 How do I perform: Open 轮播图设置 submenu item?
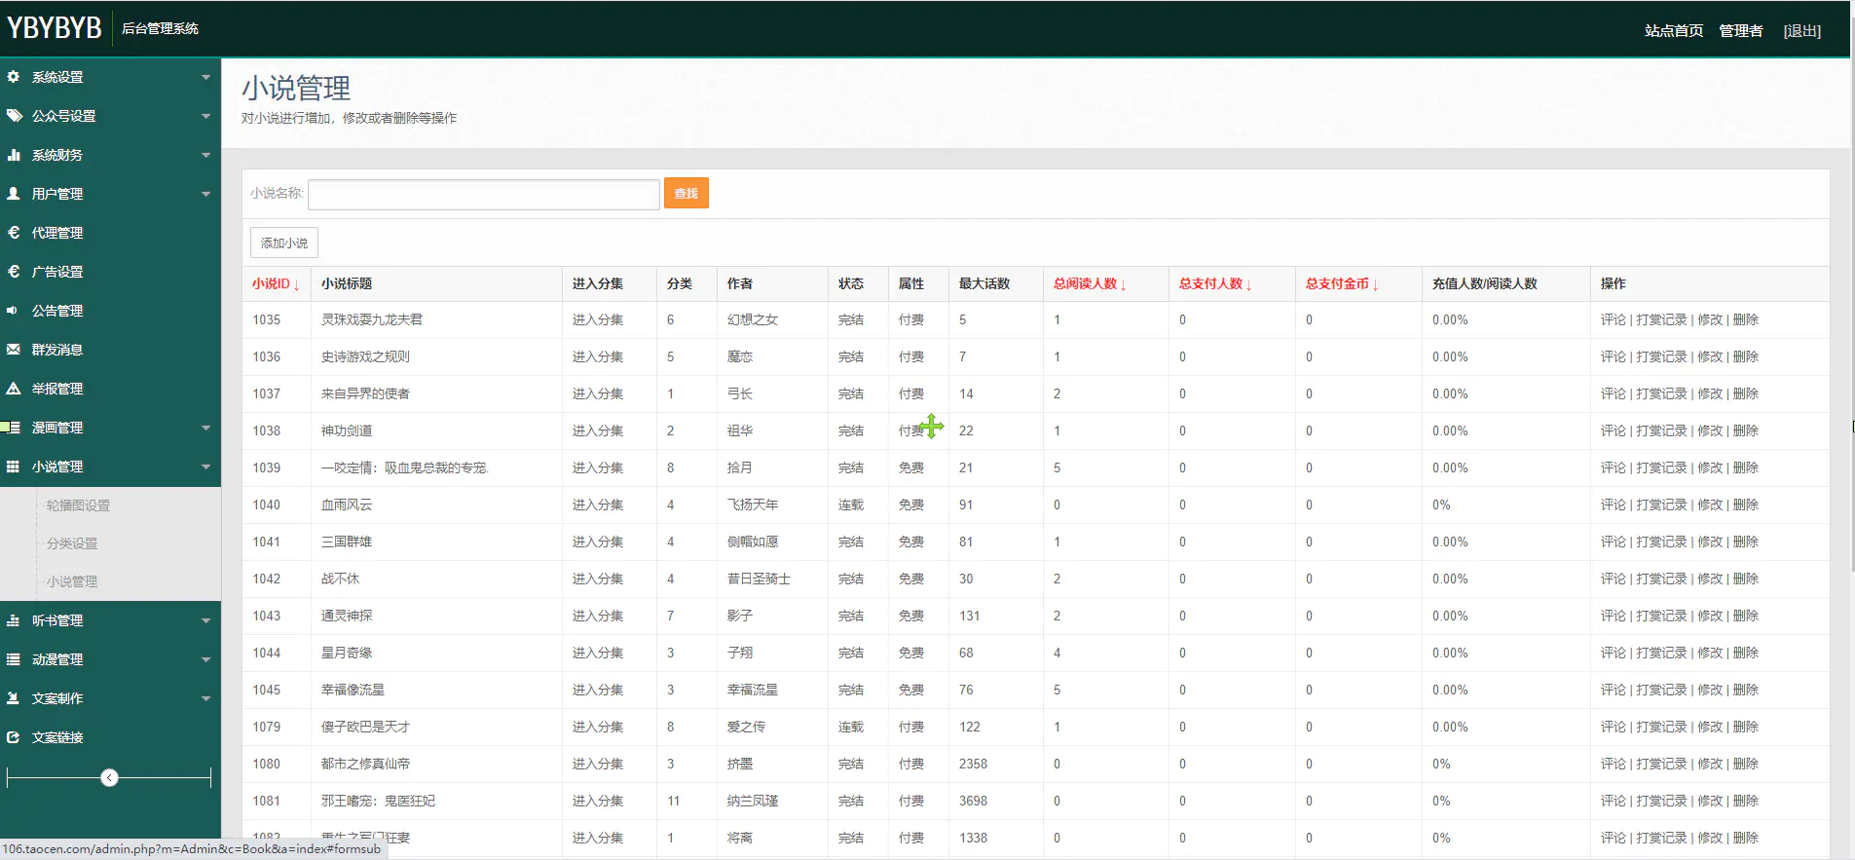click(x=78, y=505)
